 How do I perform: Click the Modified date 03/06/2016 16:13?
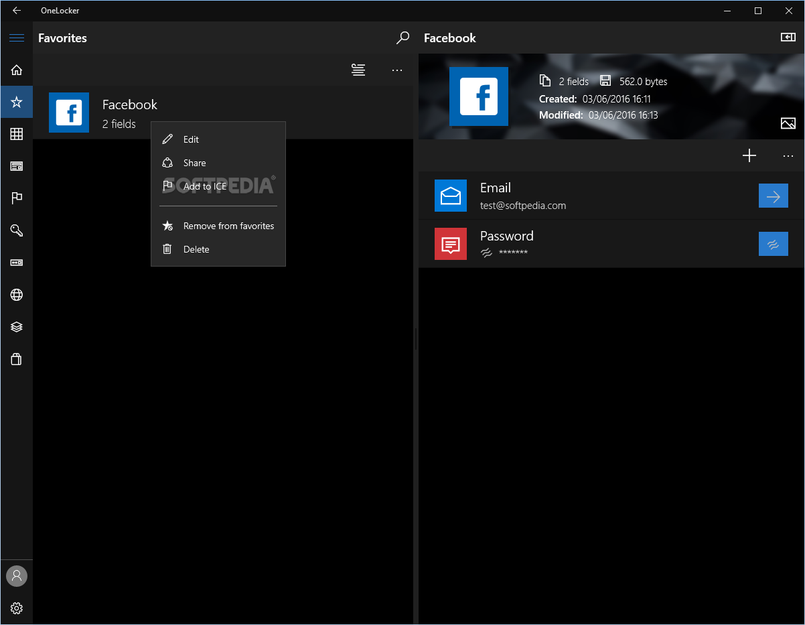(623, 115)
